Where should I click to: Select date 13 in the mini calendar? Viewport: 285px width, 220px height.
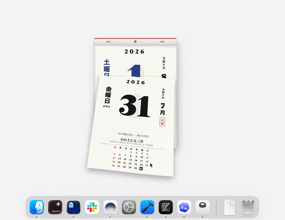click(119, 158)
